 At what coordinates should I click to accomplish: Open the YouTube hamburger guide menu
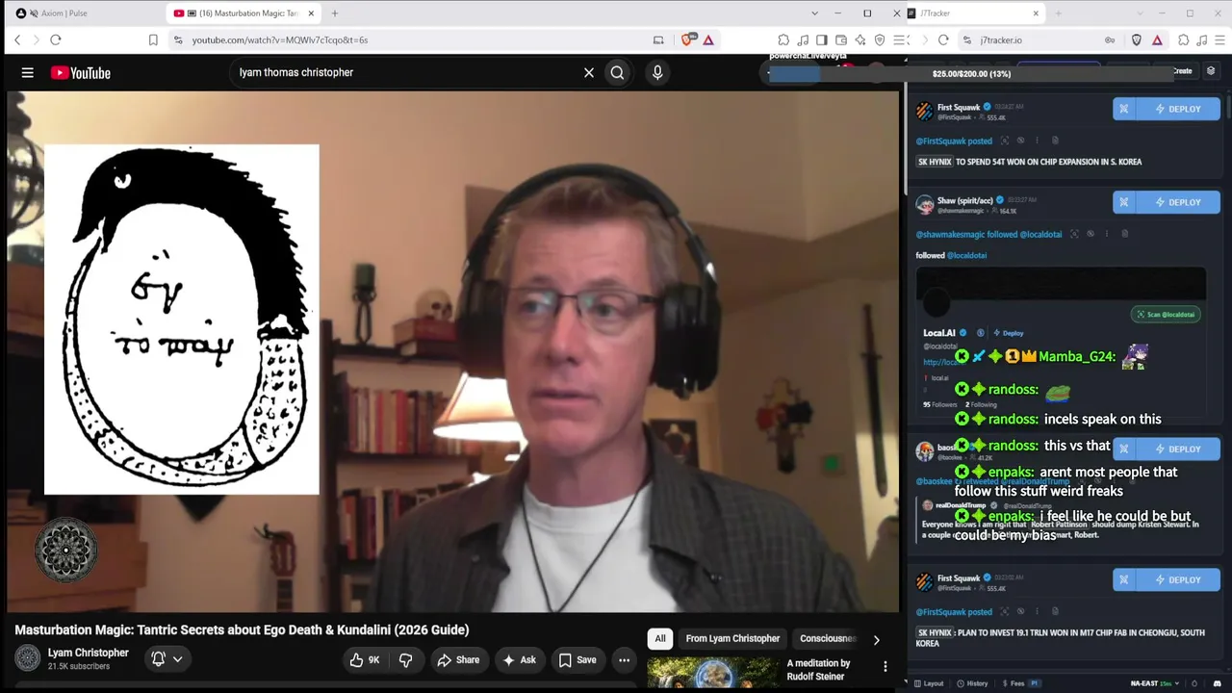pyautogui.click(x=28, y=72)
